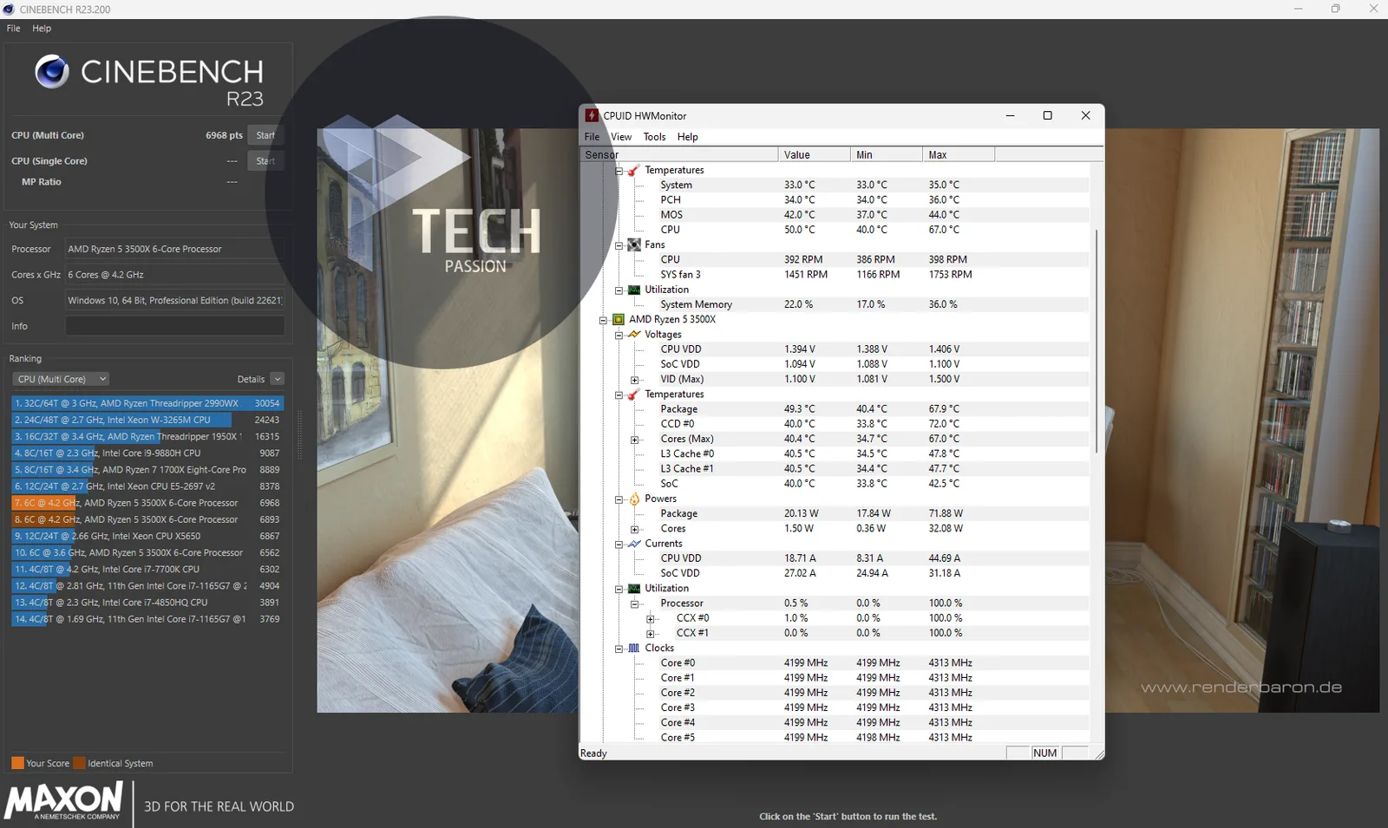Image resolution: width=1388 pixels, height=828 pixels.
Task: Click the HWMonitor vertical scrollbar
Action: click(x=1097, y=341)
